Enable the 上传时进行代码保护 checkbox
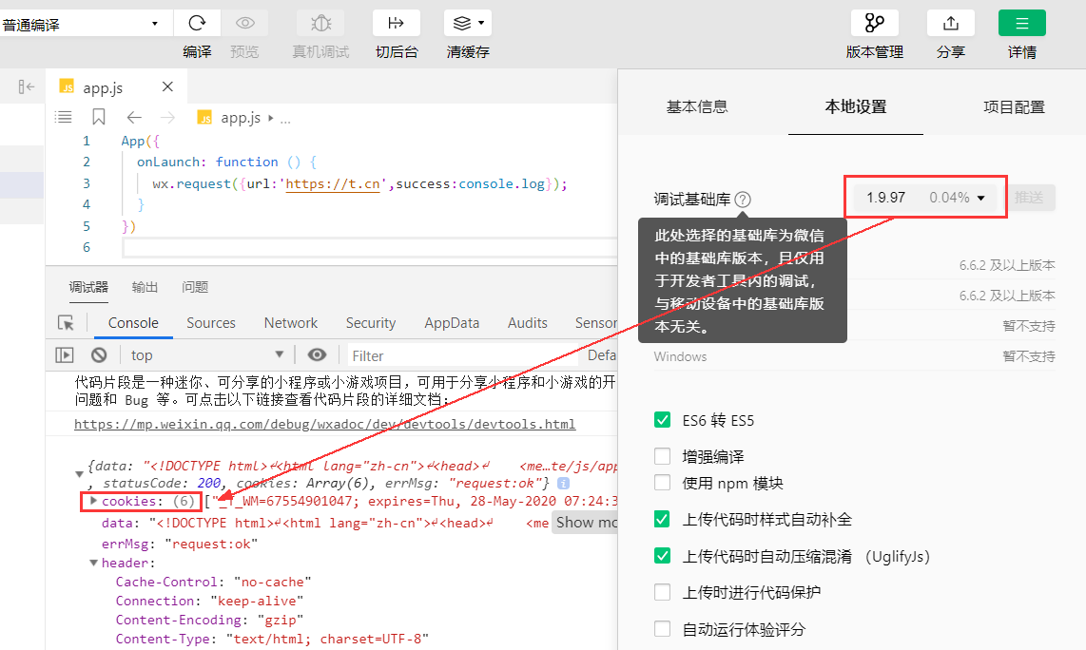 coord(662,592)
